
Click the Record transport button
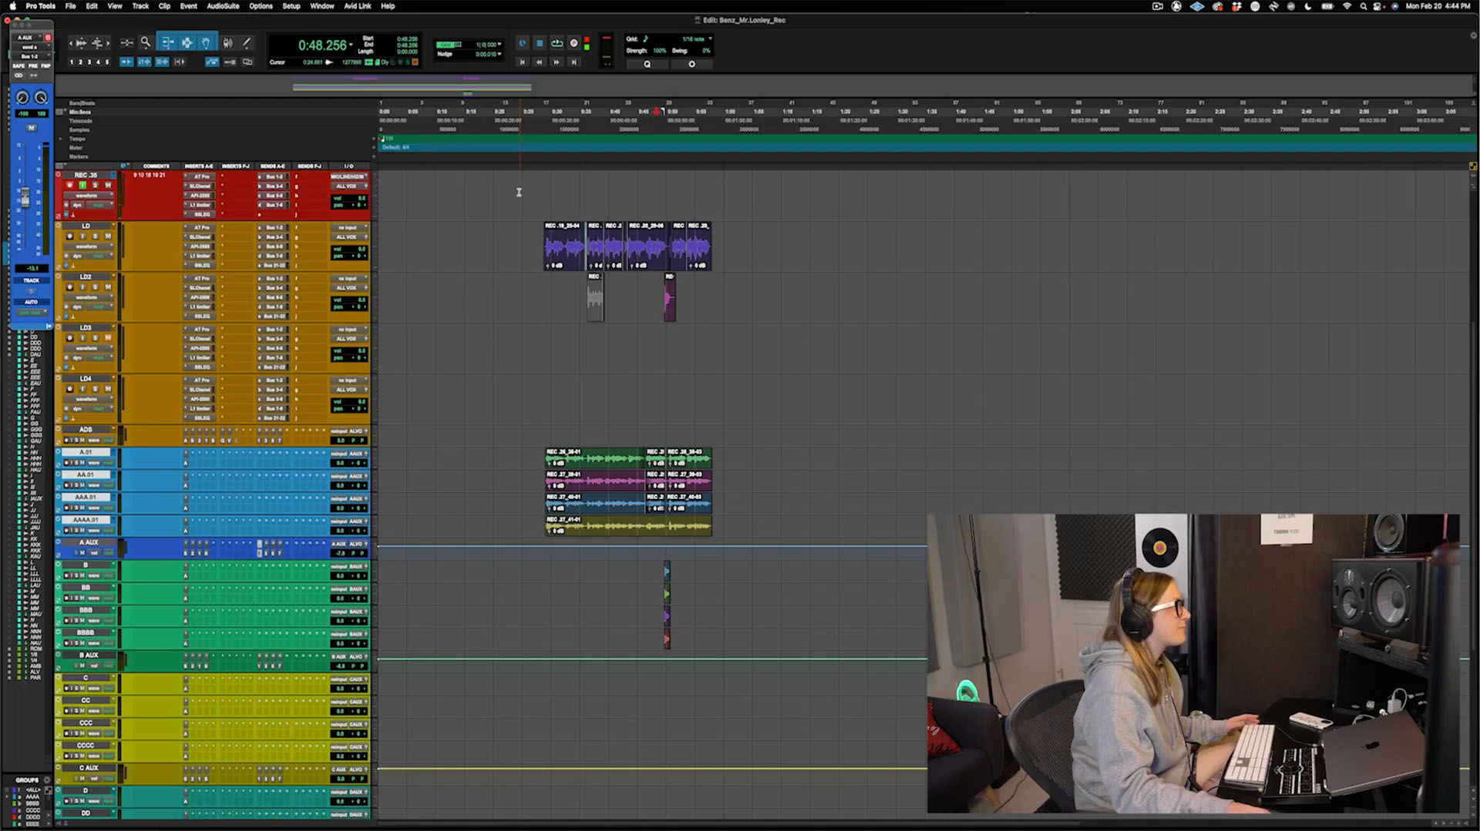pyautogui.click(x=573, y=43)
